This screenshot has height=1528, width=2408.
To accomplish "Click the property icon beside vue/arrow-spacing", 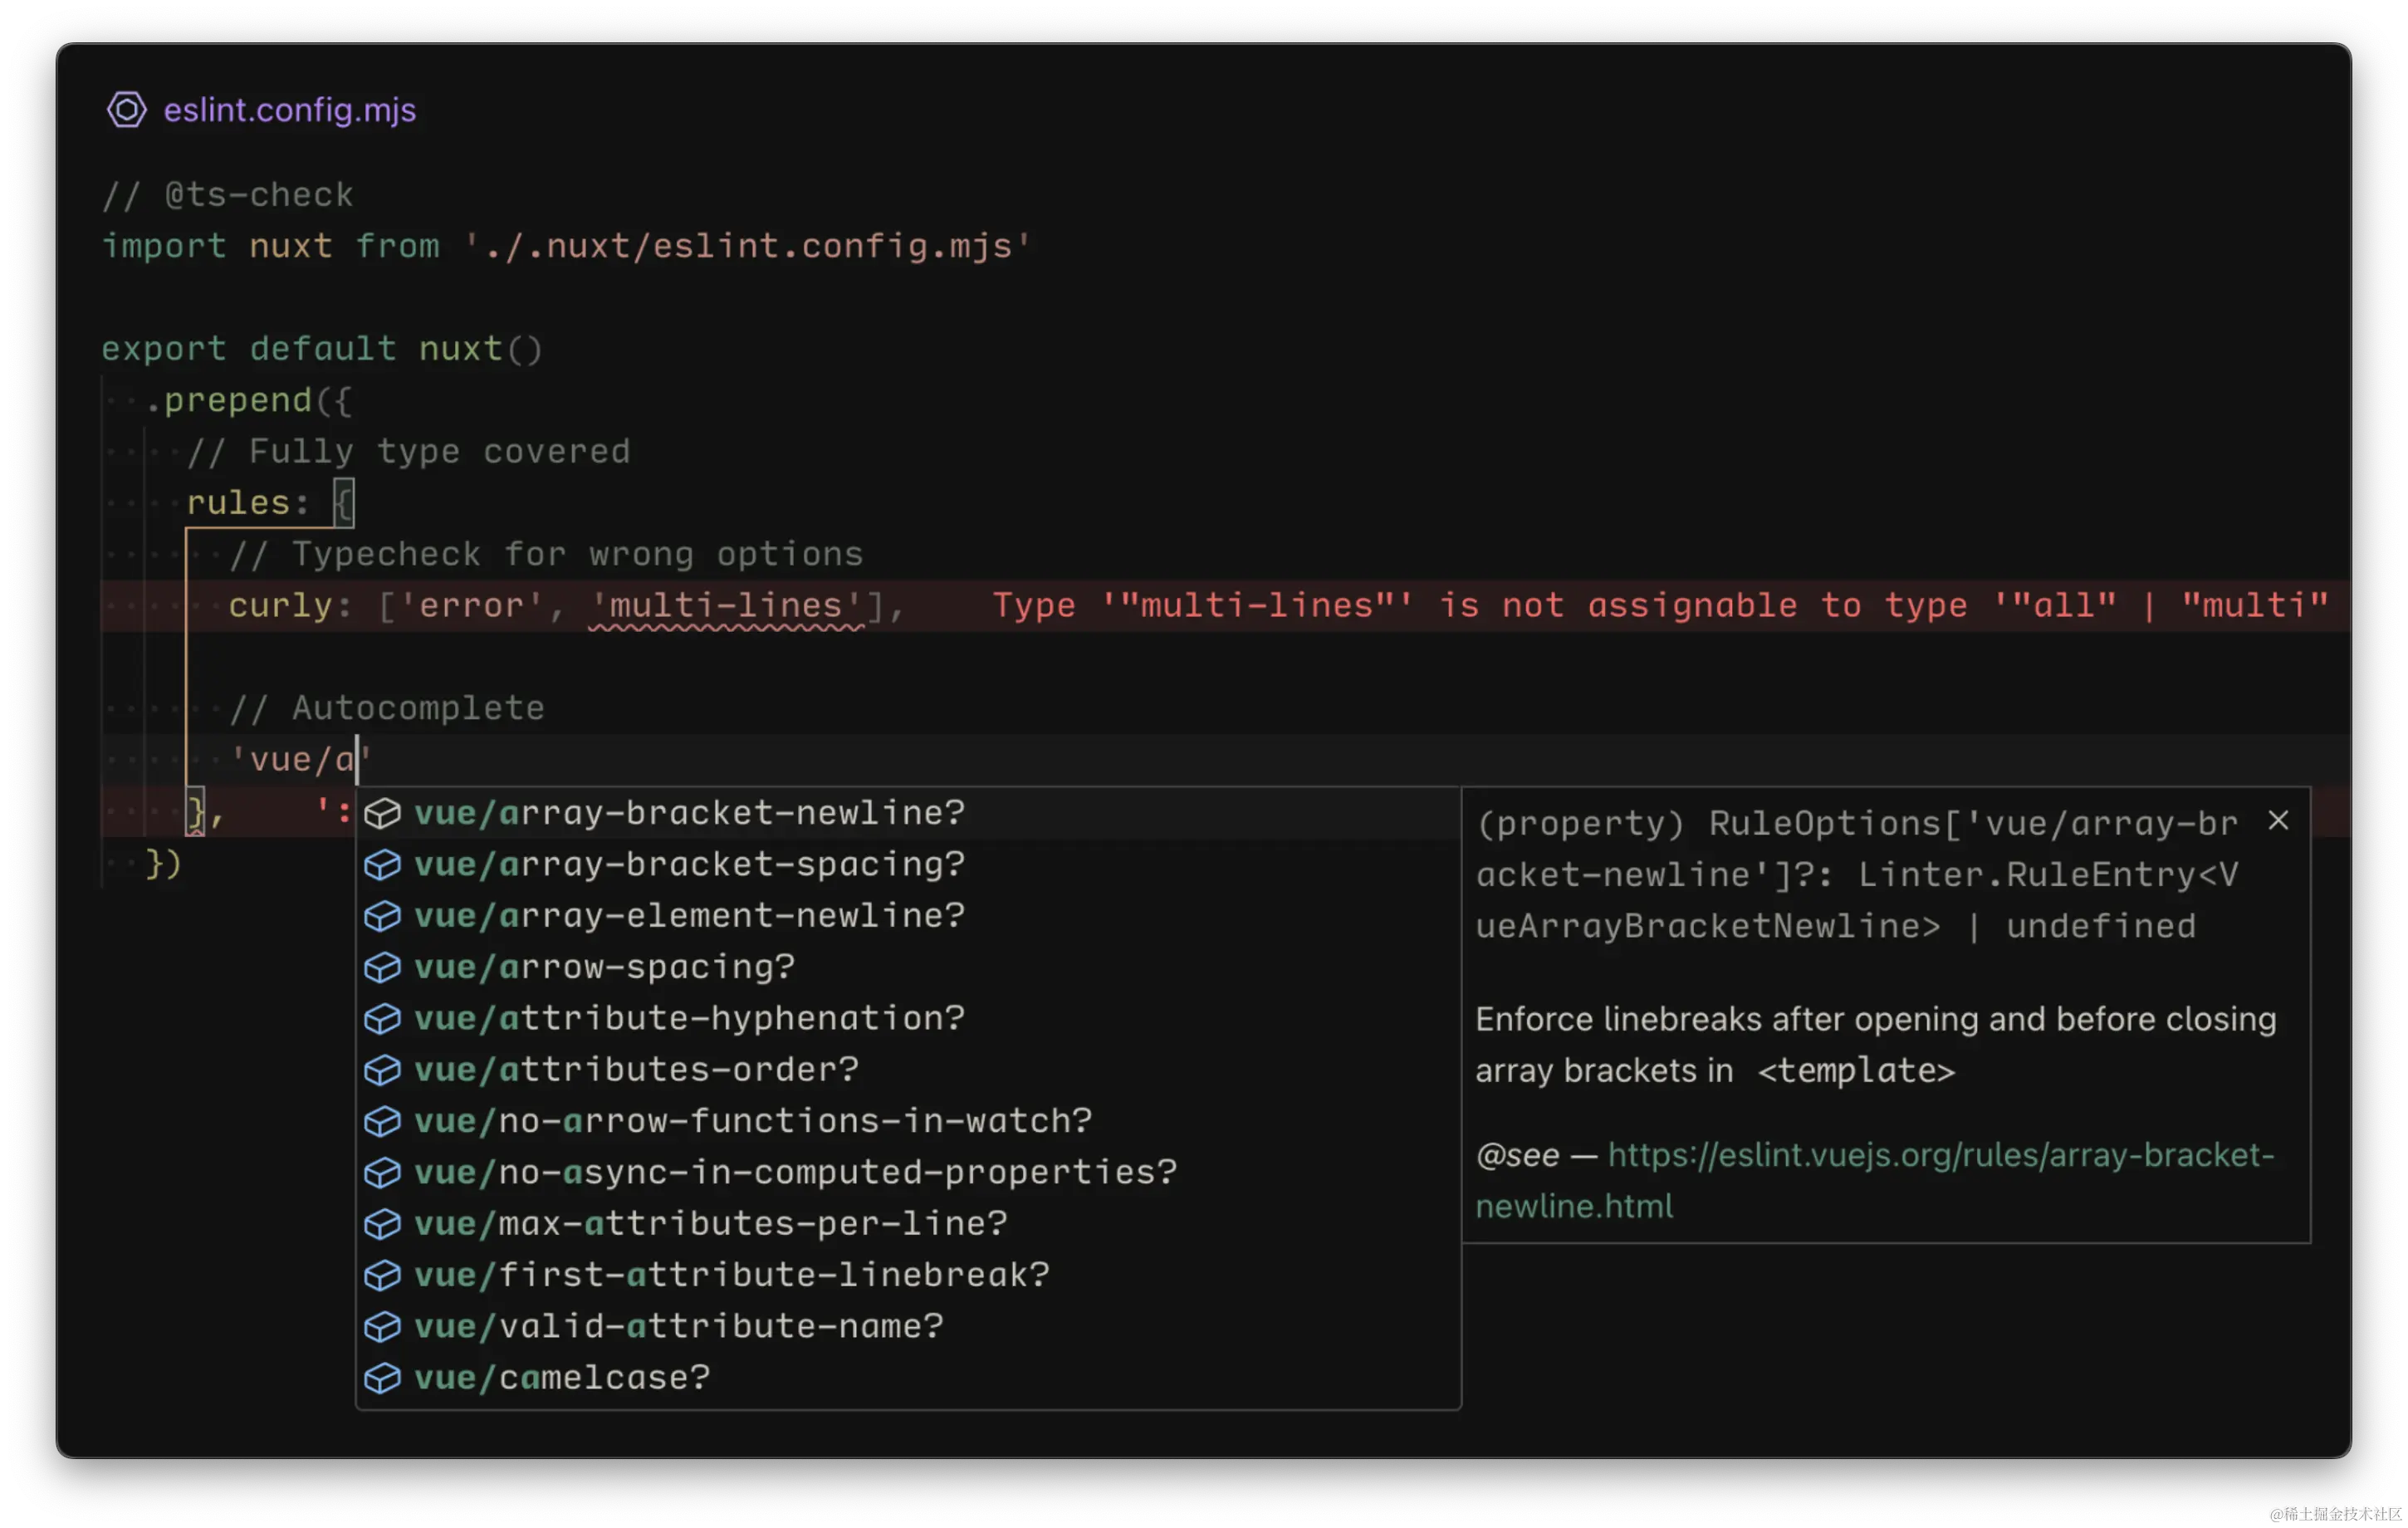I will click(382, 968).
